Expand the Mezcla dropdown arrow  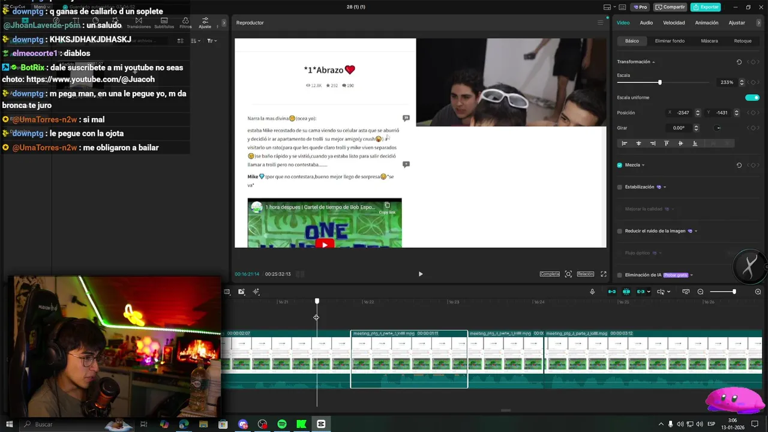click(x=643, y=165)
